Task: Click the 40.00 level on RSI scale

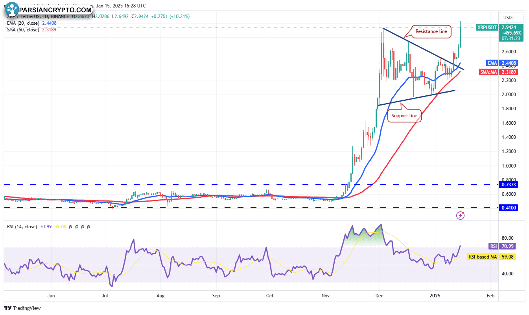Action: tap(507, 274)
